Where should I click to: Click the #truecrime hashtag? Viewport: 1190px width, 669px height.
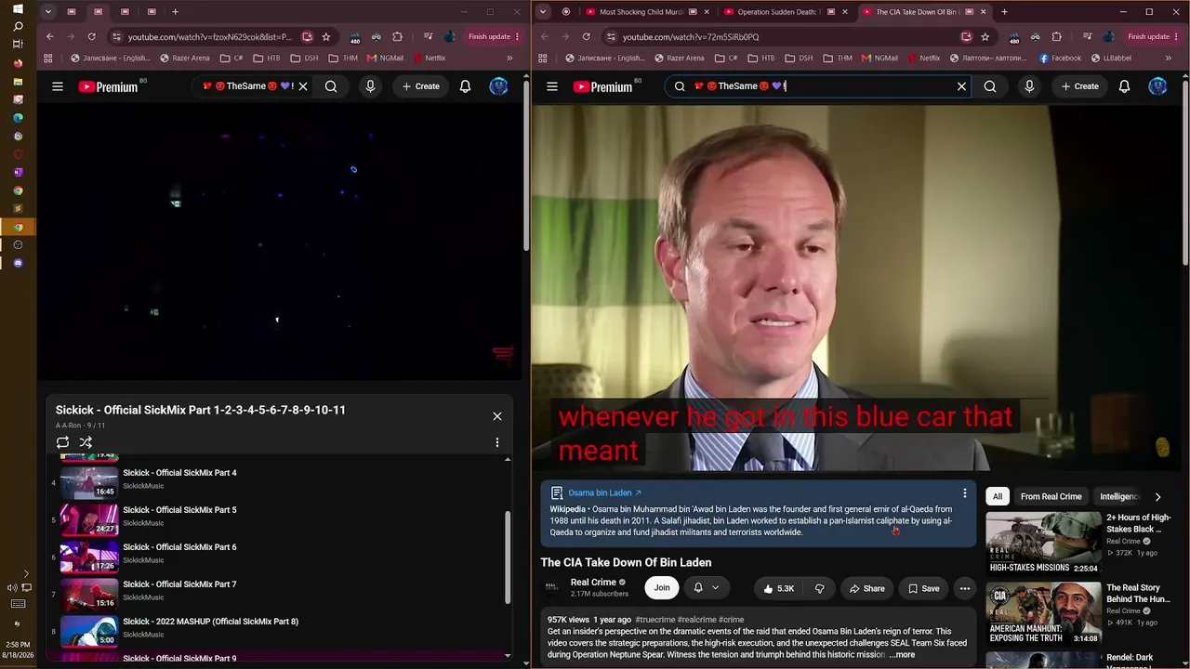tap(655, 620)
